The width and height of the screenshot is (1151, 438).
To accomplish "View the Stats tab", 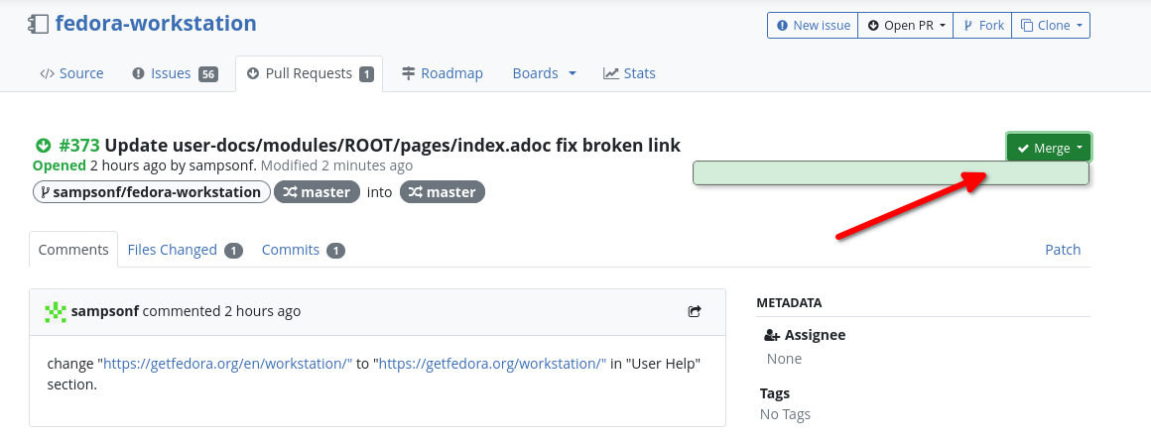I will click(x=629, y=73).
